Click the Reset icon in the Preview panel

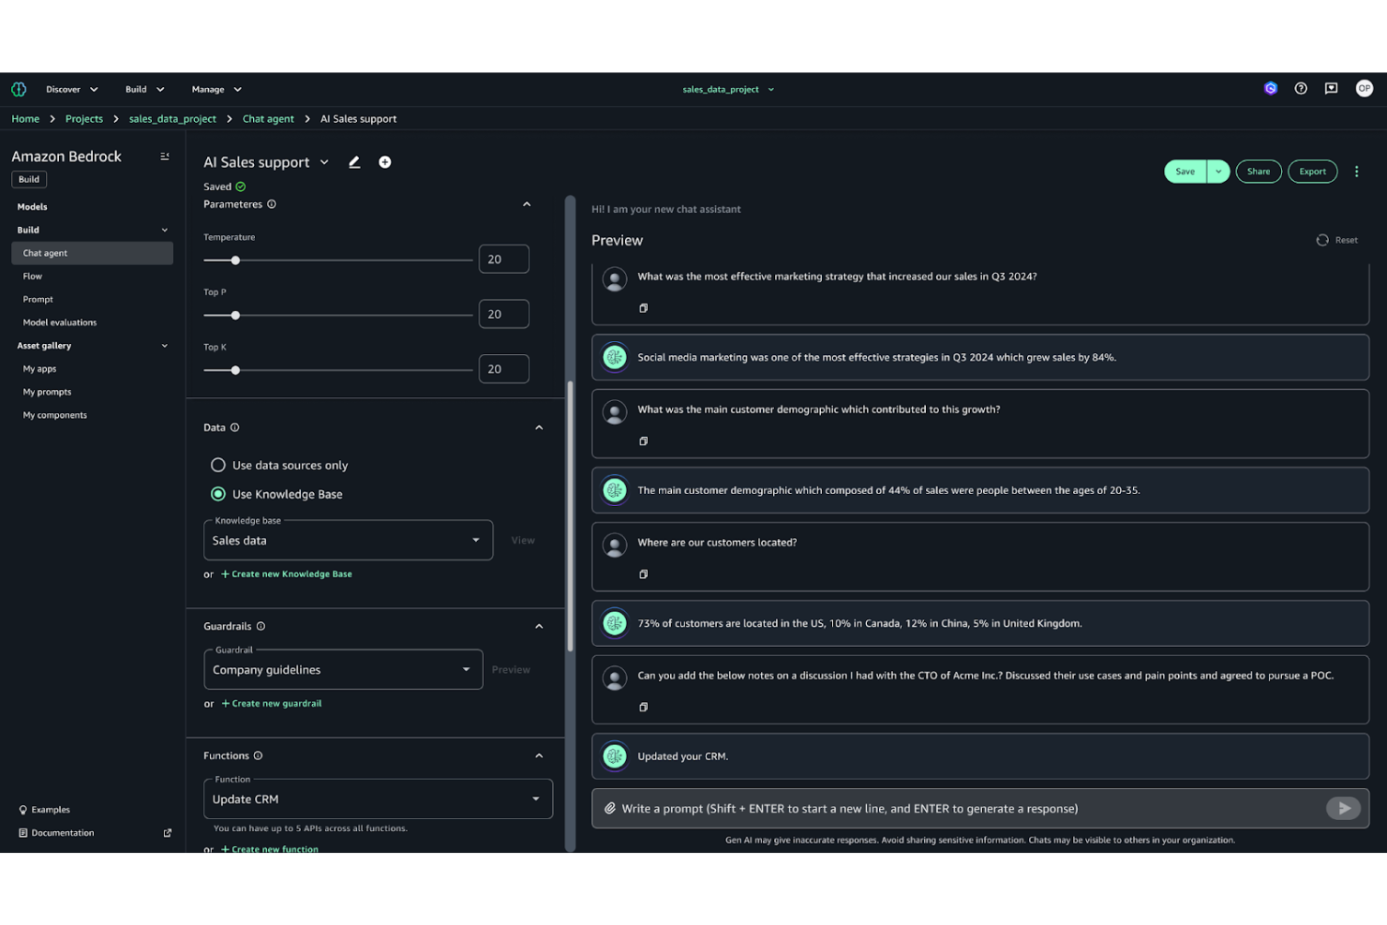1321,240
